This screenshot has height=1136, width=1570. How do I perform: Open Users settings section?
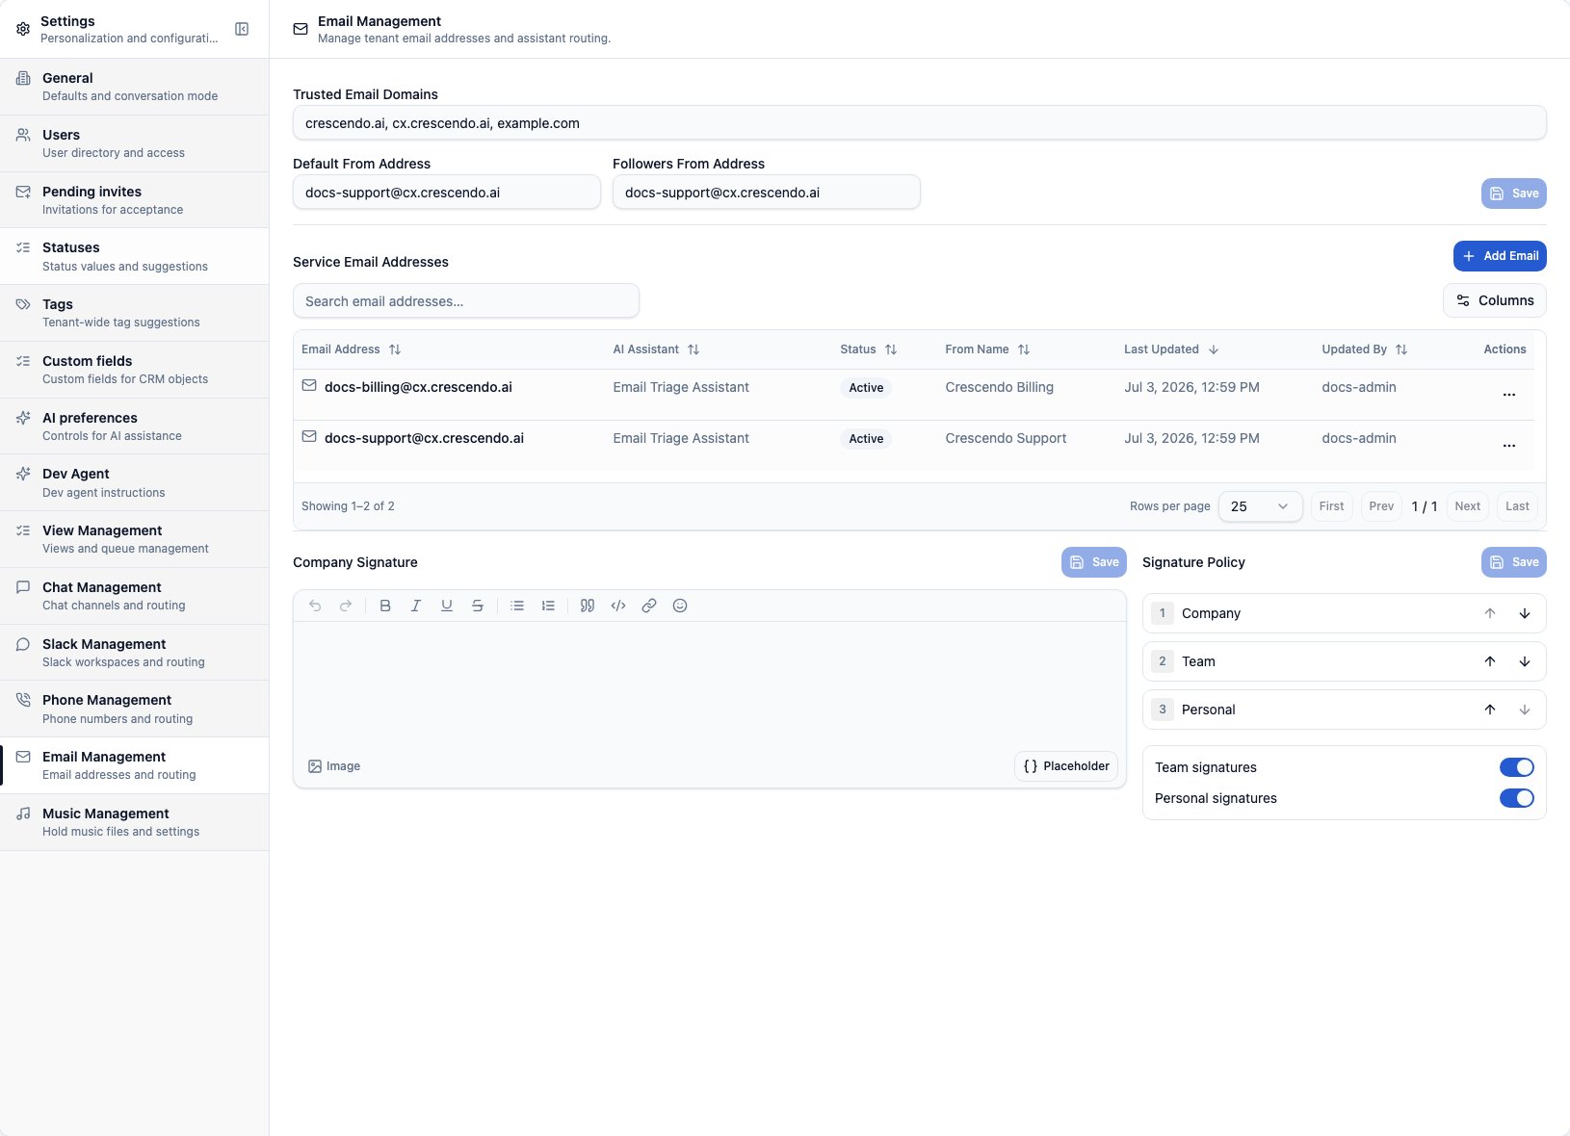[134, 143]
